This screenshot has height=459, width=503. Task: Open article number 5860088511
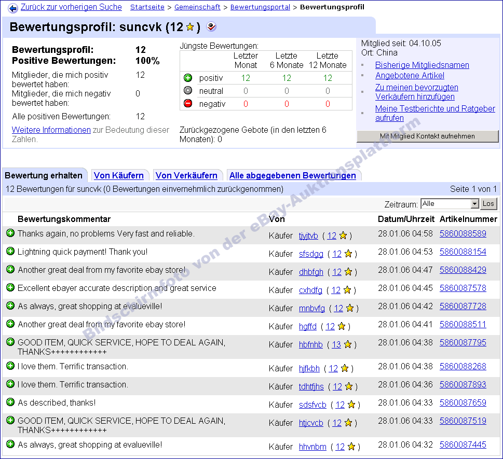pyautogui.click(x=463, y=324)
